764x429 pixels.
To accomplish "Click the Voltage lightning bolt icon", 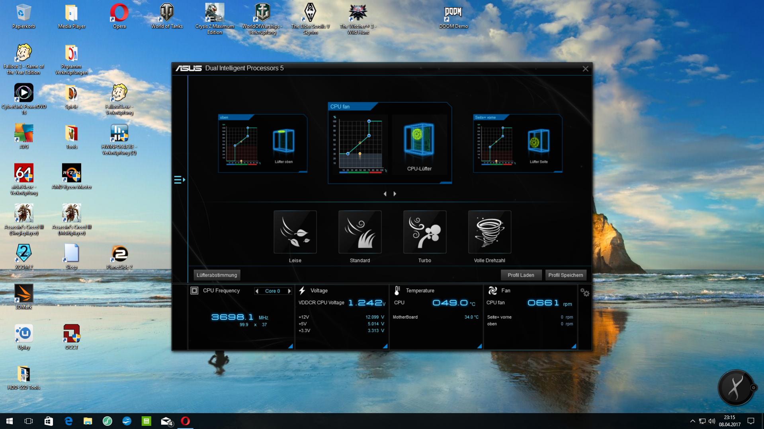I will [302, 291].
